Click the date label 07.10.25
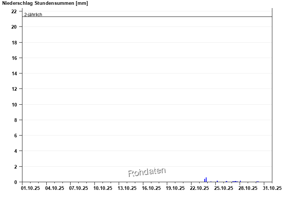Image resolution: width=294 pixels, height=202 pixels. tap(79, 188)
